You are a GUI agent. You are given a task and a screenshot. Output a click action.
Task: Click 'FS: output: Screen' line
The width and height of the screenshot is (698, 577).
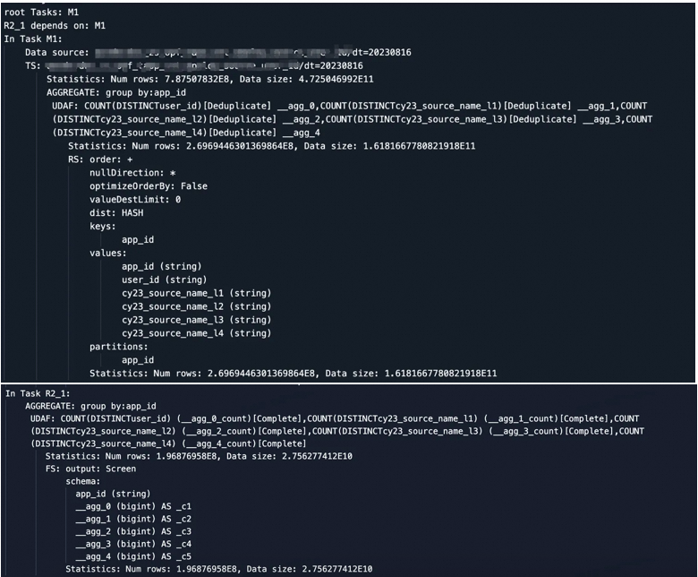click(90, 469)
